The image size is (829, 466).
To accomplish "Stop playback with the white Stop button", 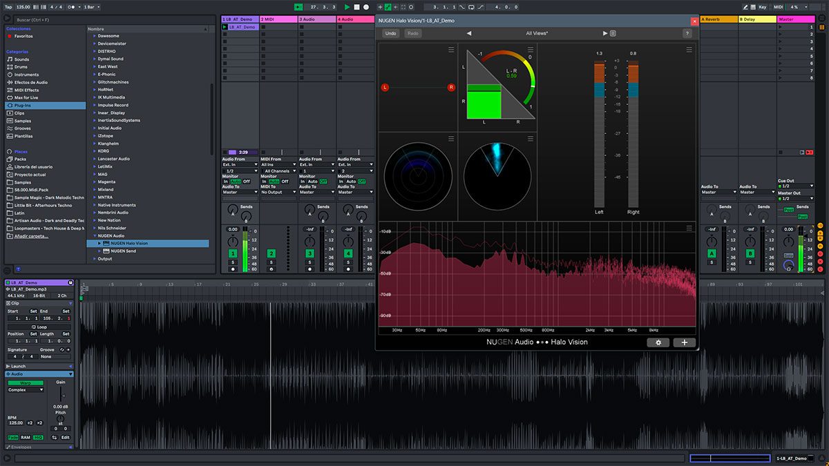I will point(357,7).
